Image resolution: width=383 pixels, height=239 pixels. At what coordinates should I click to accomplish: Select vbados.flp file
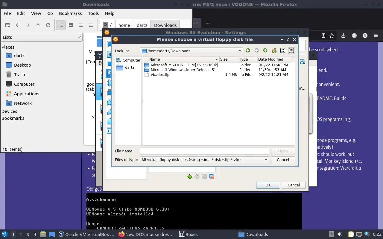coord(160,75)
